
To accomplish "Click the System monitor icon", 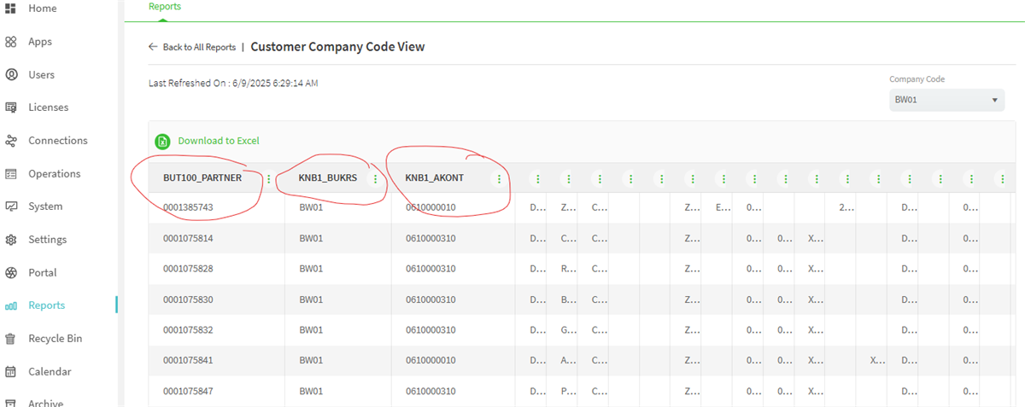I will pos(11,206).
